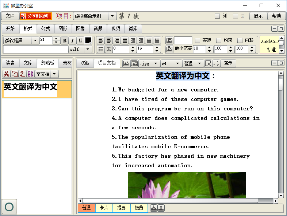
Task: Enable the 实际 checkbox
Action: point(198,40)
